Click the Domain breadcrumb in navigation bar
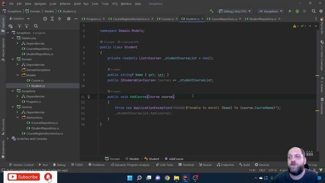 click(32, 11)
